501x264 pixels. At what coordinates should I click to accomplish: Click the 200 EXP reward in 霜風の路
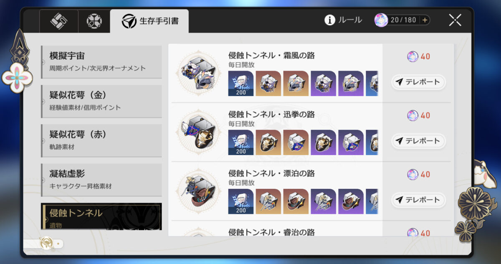pos(241,84)
